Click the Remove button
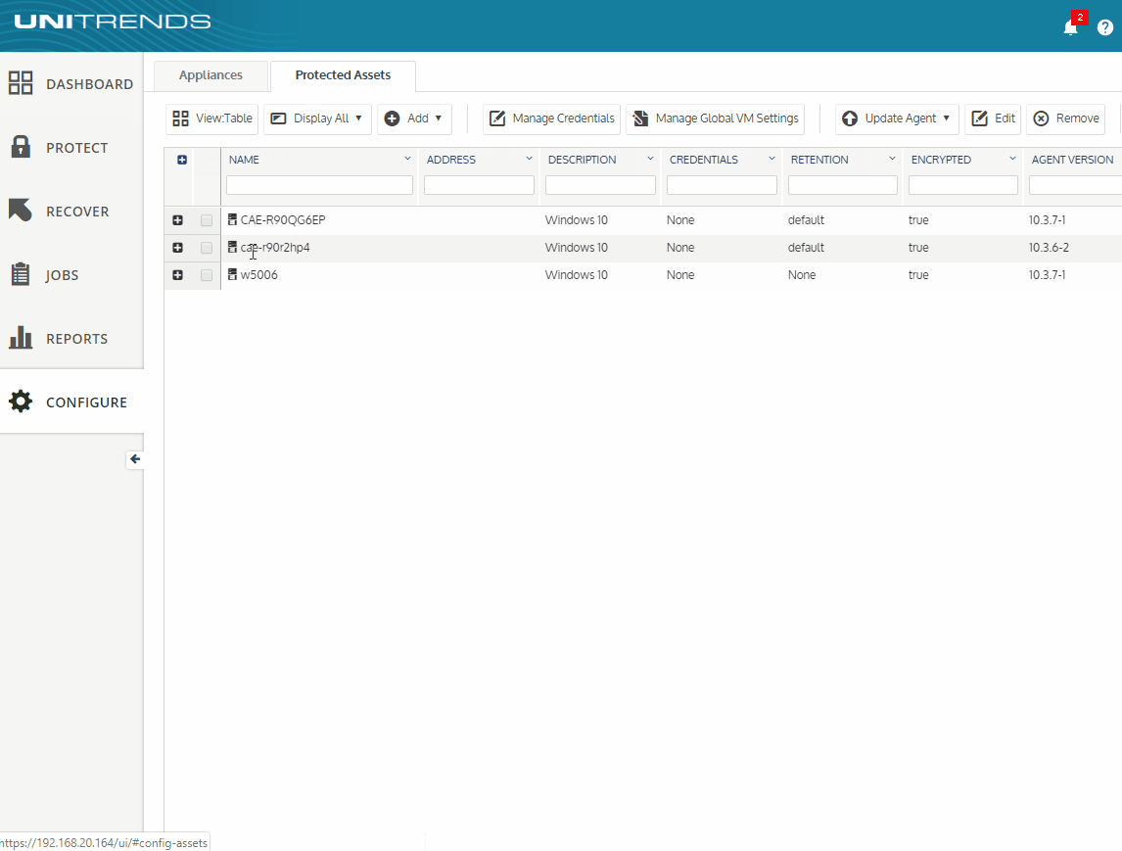Image resolution: width=1122 pixels, height=851 pixels. click(x=1066, y=118)
